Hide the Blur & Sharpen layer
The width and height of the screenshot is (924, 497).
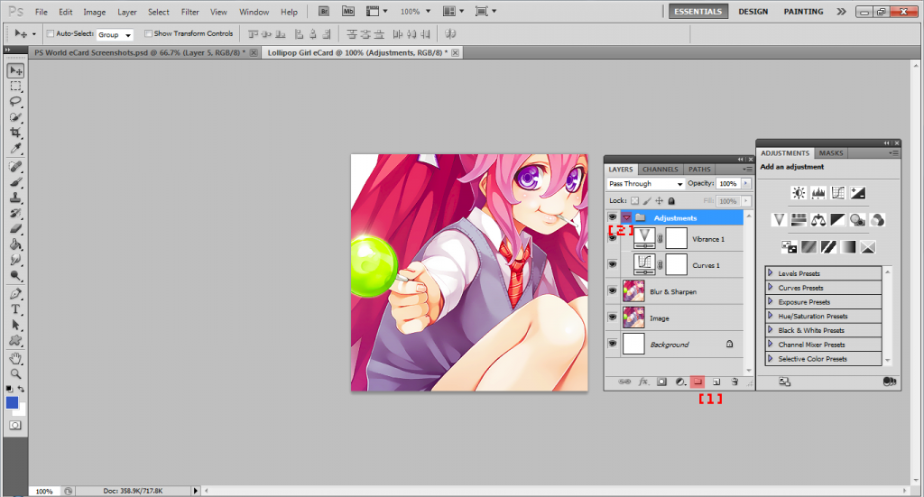tap(613, 291)
